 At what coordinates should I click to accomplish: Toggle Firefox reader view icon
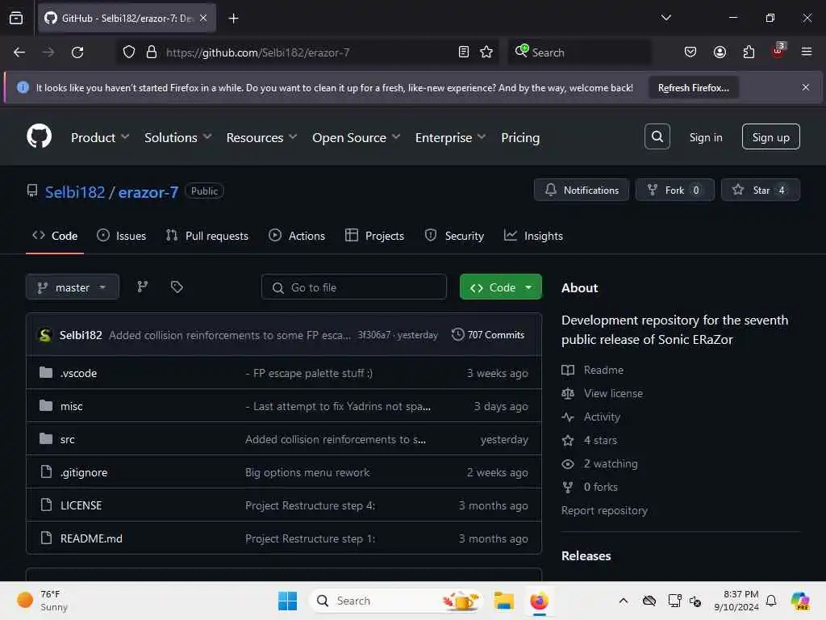point(464,52)
